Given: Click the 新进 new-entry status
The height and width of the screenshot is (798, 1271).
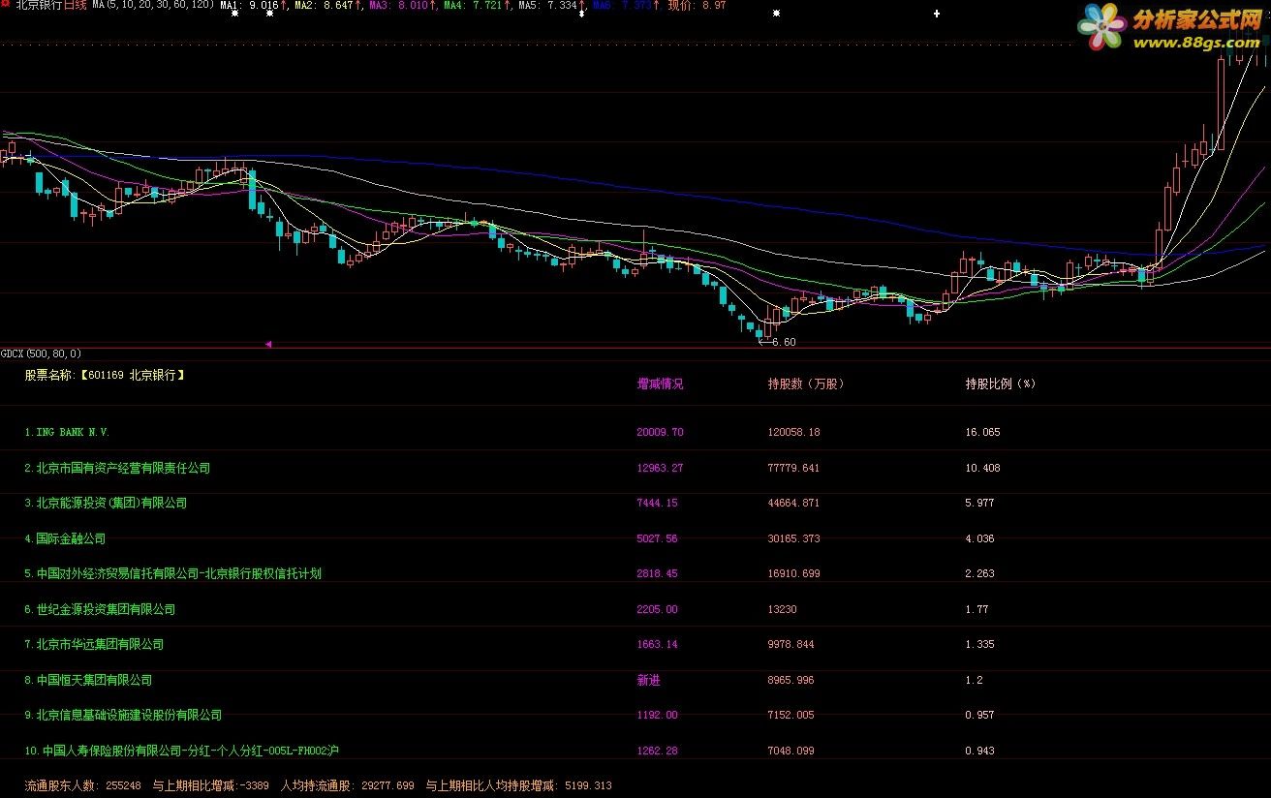Looking at the screenshot, I should (x=648, y=680).
